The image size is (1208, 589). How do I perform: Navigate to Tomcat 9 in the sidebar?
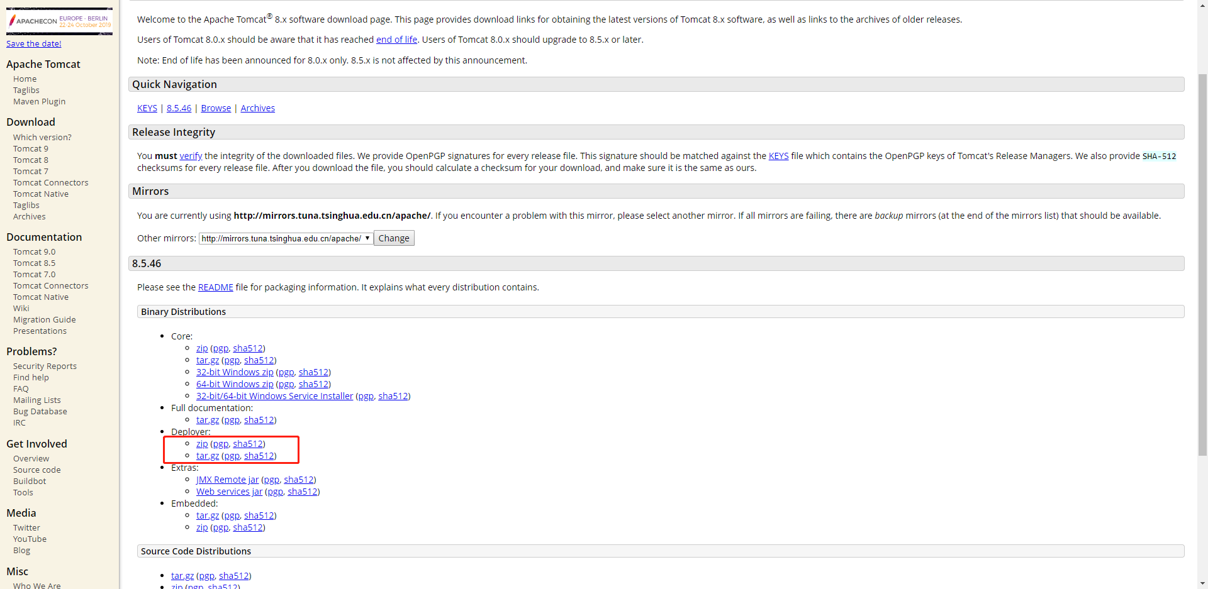click(30, 148)
